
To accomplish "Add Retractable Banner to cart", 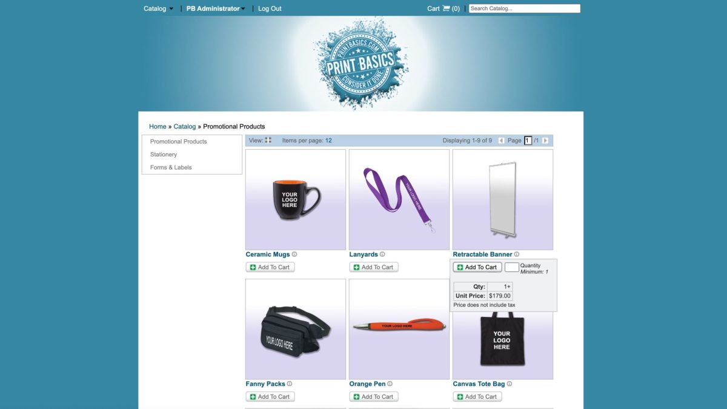I will tap(477, 267).
